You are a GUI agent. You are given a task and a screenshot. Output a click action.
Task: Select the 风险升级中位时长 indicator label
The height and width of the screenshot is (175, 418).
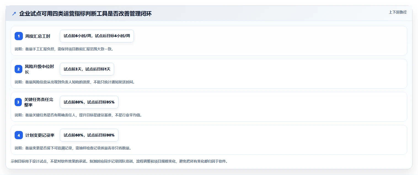click(x=39, y=69)
